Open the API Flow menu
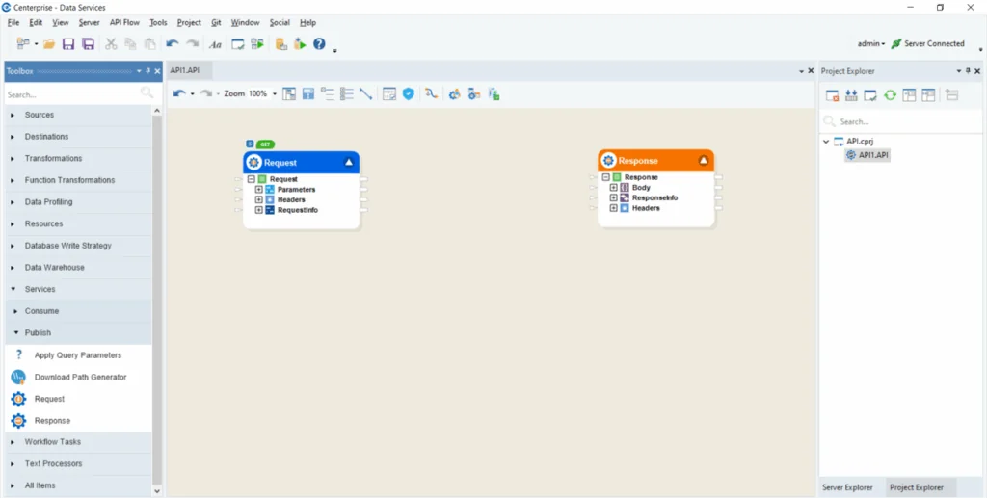Viewport: 987px width, 498px height. click(124, 23)
